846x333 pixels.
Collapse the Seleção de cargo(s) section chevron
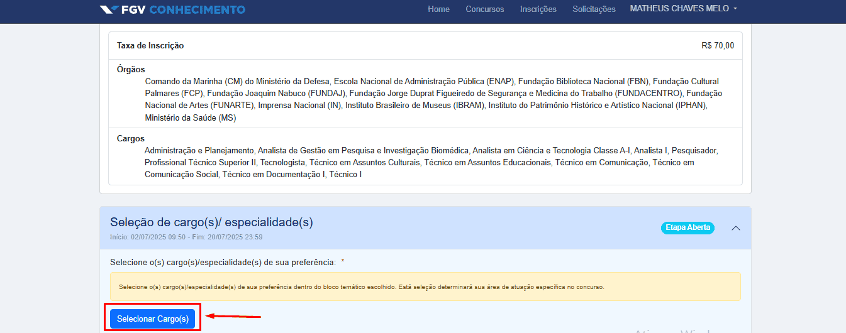click(x=735, y=228)
